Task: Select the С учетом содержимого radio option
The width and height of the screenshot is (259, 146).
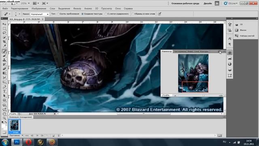Action: point(117,14)
